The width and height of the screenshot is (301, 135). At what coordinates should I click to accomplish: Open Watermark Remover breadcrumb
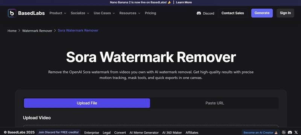37,31
